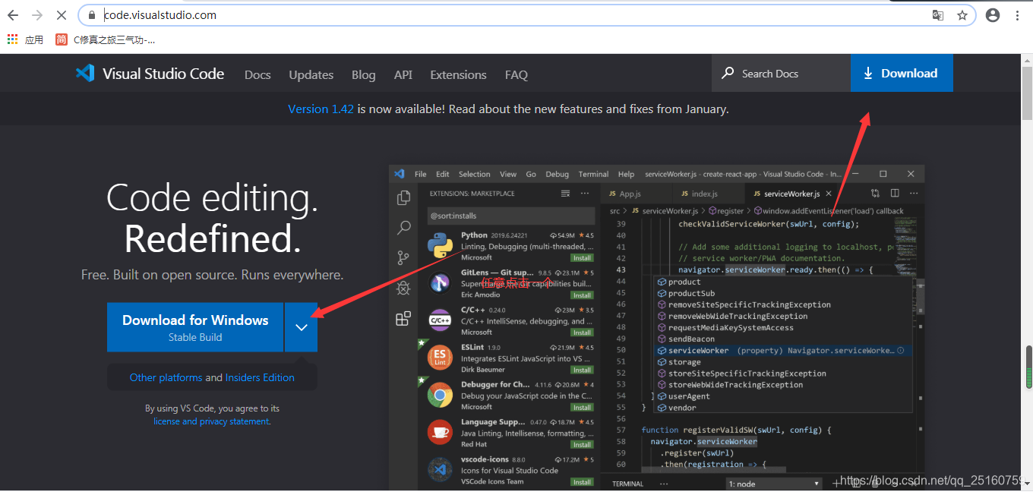Viewport: 1033px width, 495px height.
Task: Click the ESLint extension icon
Action: coord(440,358)
